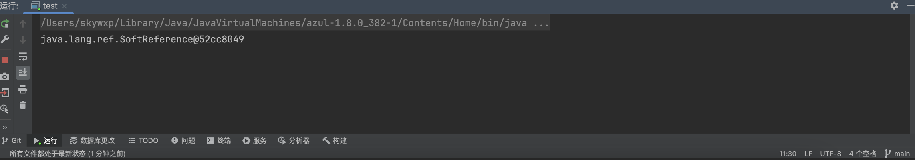Screen dimensions: 915x160
Task: Open the TODO tool window
Action: (x=143, y=140)
